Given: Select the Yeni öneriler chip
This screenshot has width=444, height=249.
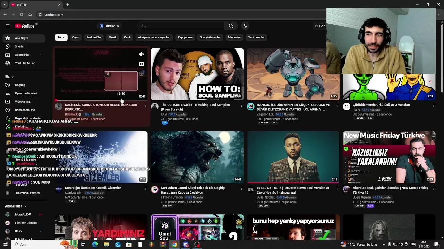Looking at the screenshot, I should pyautogui.click(x=256, y=37).
